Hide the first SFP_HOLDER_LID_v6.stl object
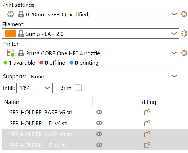 (99, 123)
